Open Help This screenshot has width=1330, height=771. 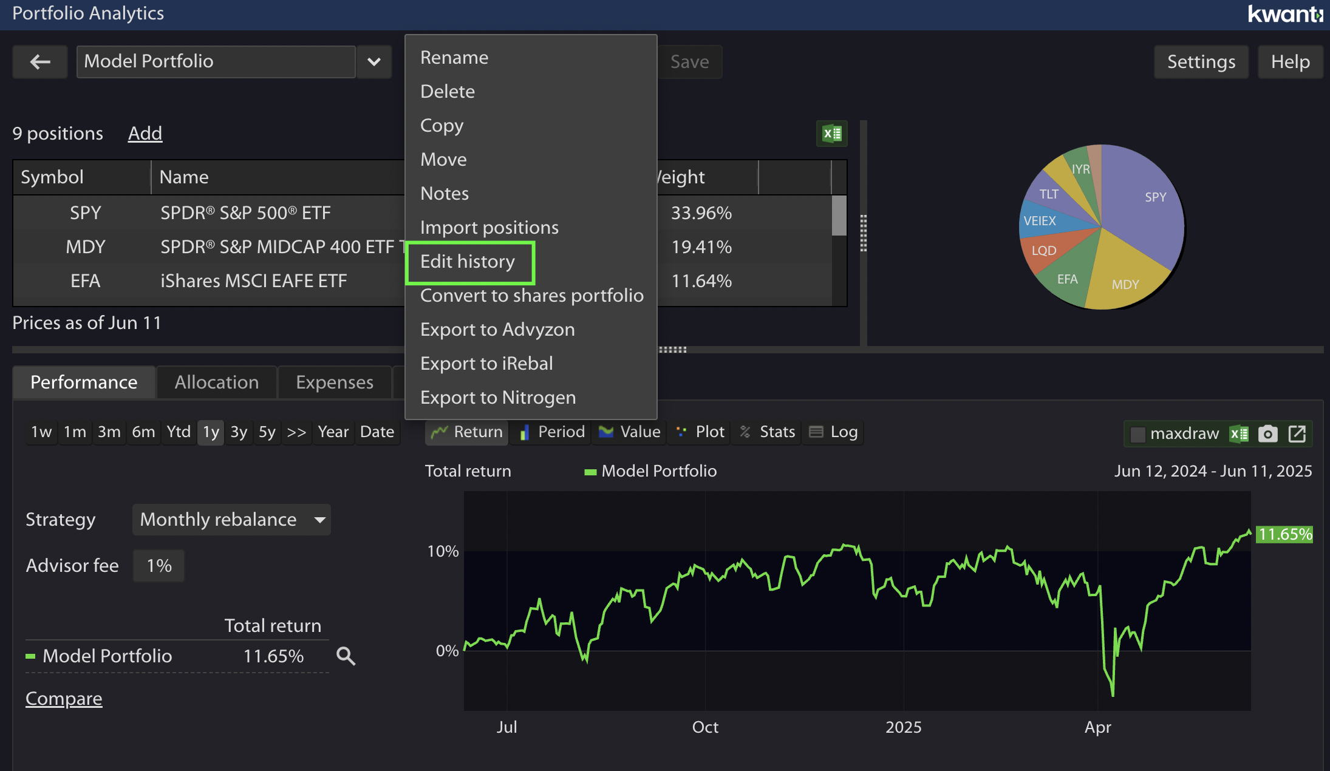1291,61
